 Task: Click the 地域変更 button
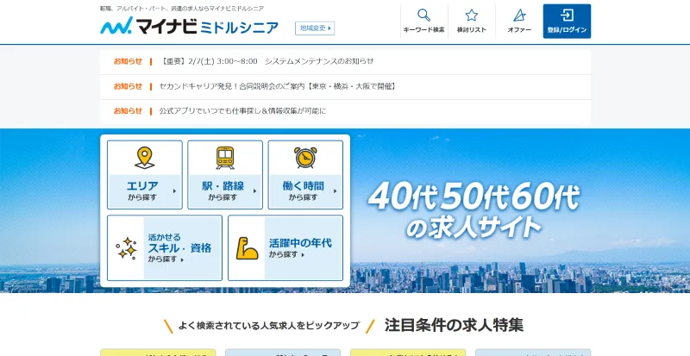(x=315, y=28)
